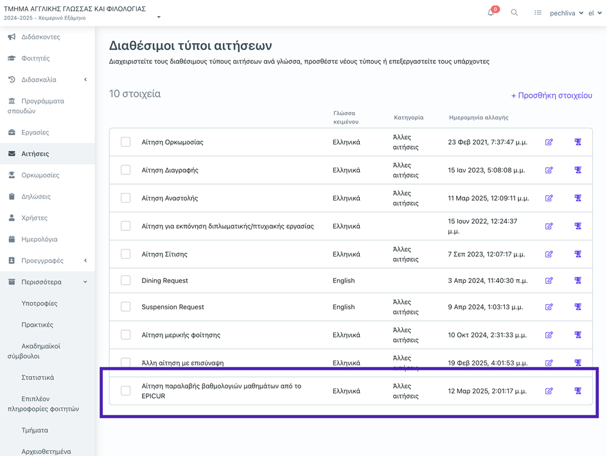
Task: Click the trophy icon in the Αίτηση Σίτισης row
Action: 578,254
